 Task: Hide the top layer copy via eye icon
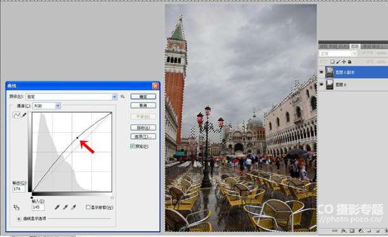point(322,72)
